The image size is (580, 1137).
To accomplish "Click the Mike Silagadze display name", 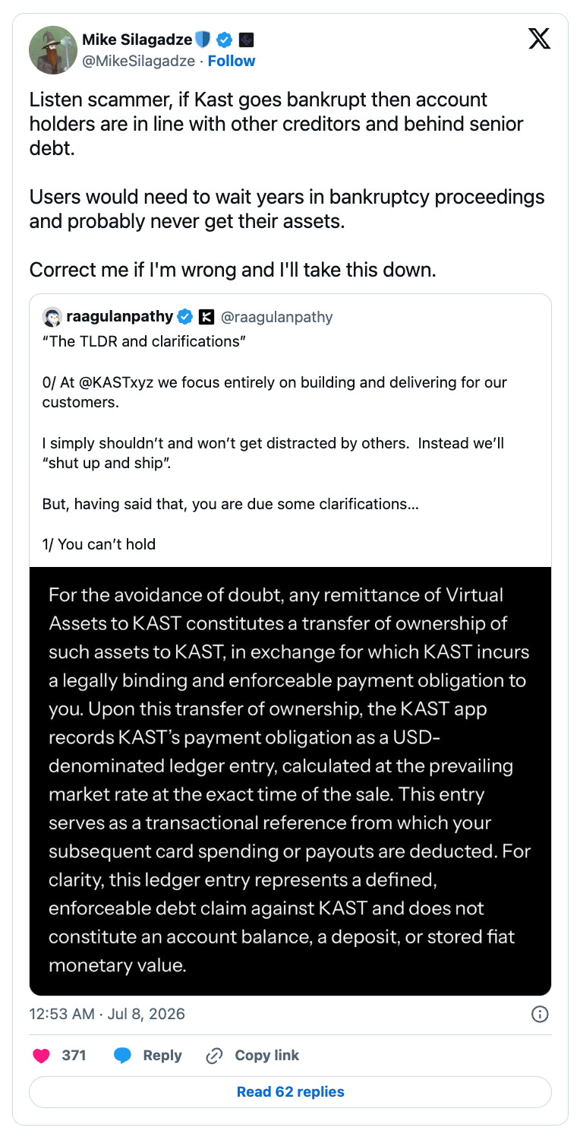I will coord(137,40).
